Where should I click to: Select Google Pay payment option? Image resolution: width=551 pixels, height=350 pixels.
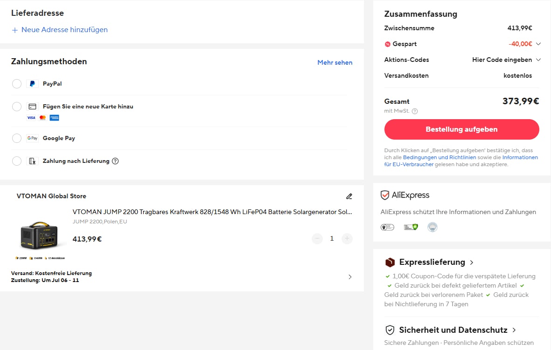tap(17, 138)
